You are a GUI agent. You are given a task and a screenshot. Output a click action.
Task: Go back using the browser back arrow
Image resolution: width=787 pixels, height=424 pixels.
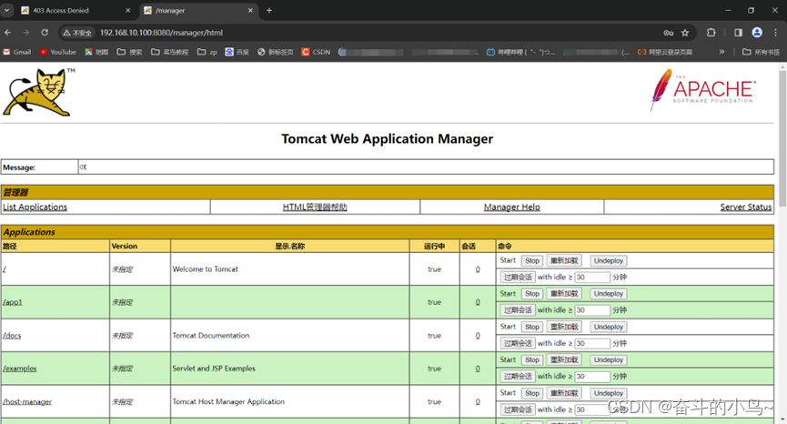click(x=8, y=33)
